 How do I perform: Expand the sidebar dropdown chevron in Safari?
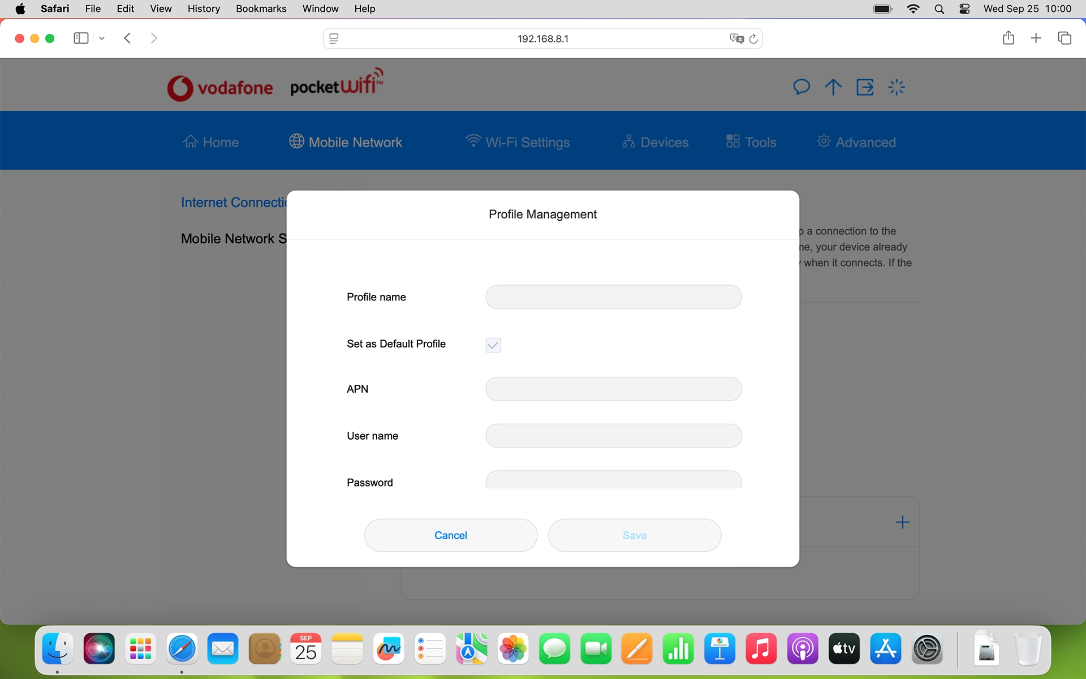[x=102, y=38]
